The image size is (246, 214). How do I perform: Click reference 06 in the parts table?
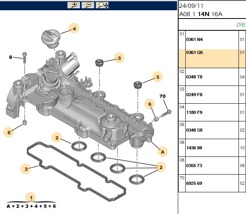click(182, 142)
